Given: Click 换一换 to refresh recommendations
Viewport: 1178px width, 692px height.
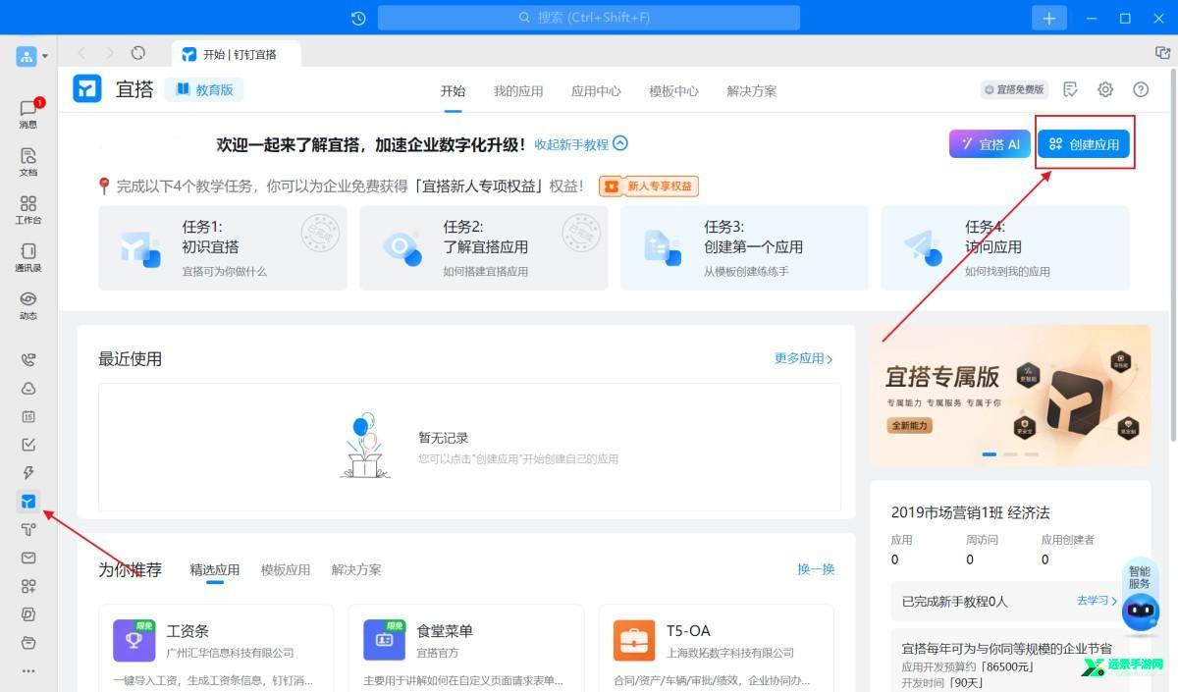Looking at the screenshot, I should (x=816, y=569).
